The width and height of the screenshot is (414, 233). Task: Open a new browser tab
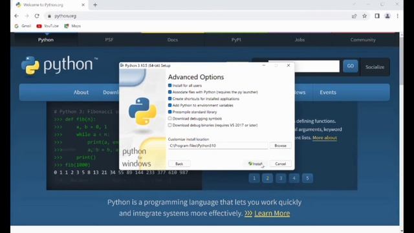pos(95,5)
